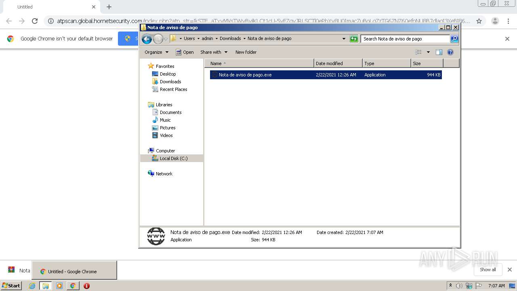
Task: Click the Users breadcrumb in address bar
Action: (189, 39)
